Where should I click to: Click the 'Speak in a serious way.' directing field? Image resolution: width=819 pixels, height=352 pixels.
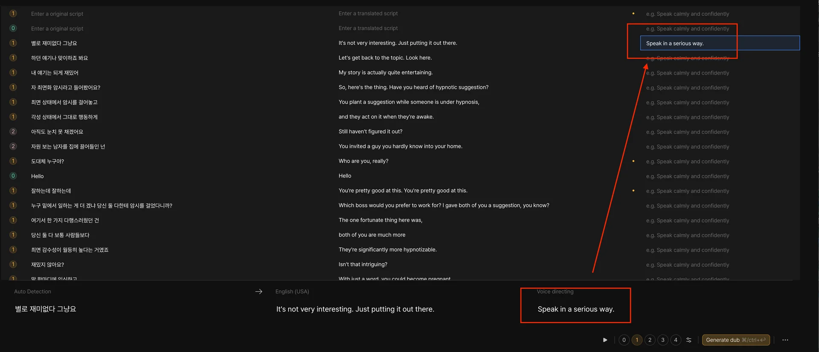719,43
